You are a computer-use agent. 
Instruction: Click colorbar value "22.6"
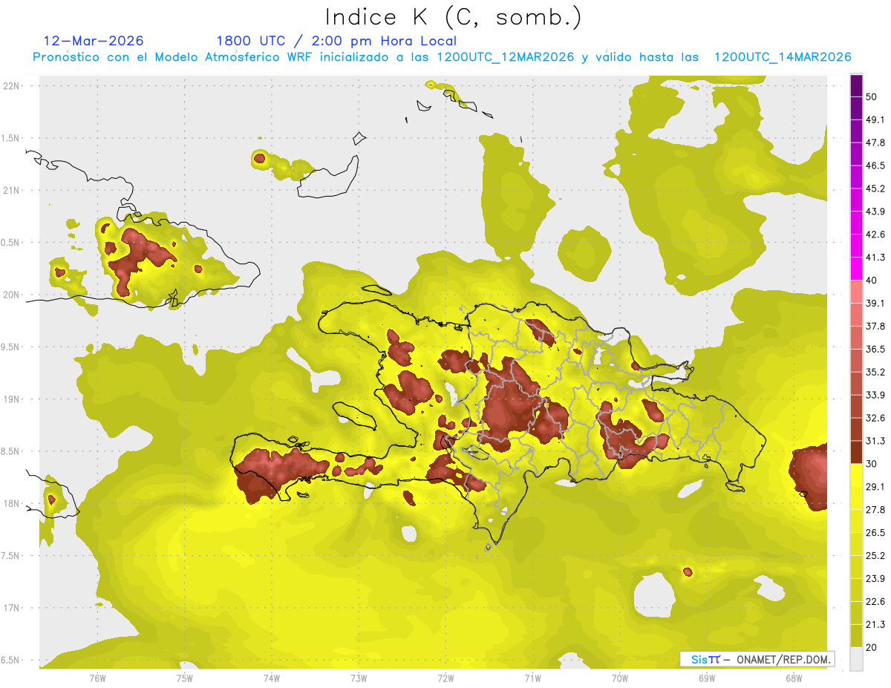click(876, 602)
